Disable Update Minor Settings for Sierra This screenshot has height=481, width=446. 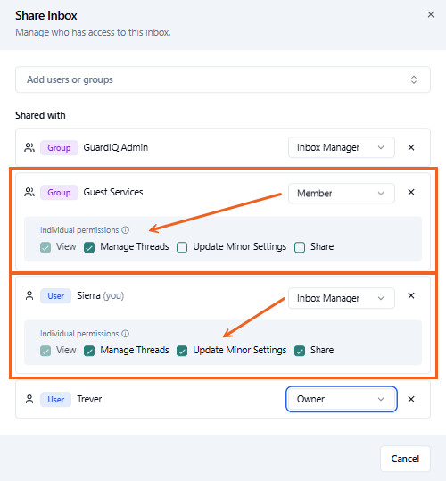pyautogui.click(x=182, y=351)
